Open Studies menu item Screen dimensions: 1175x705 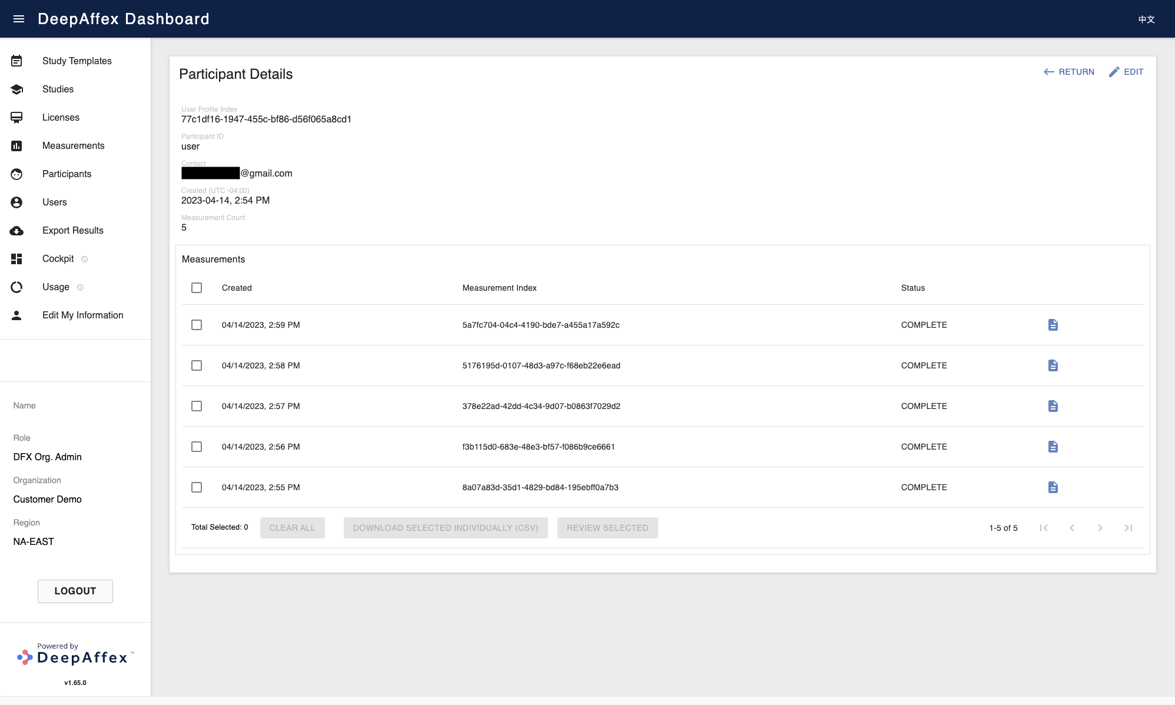point(75,89)
